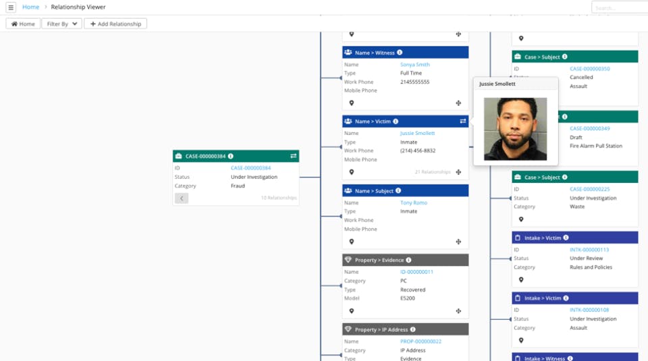The image size is (648, 361).
Task: Open the Sonya Smith name link
Action: coord(414,65)
